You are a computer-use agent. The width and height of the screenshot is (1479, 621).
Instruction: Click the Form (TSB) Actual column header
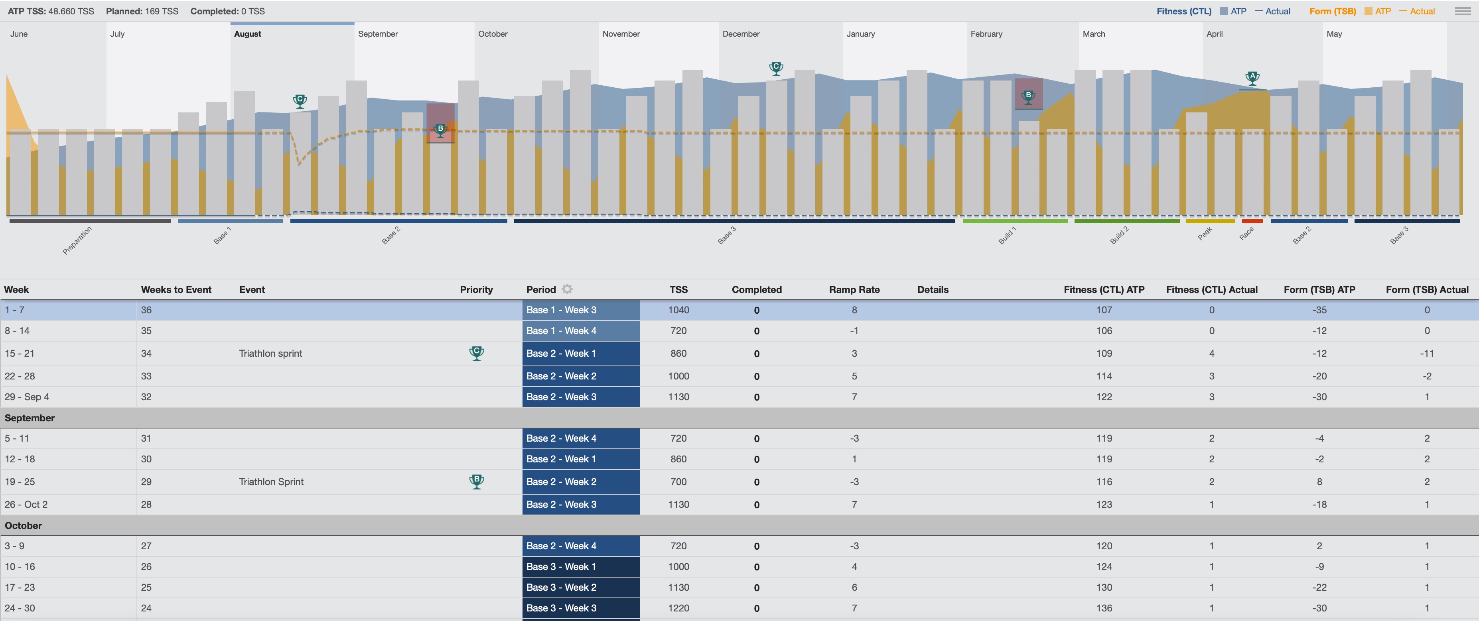[x=1427, y=289]
